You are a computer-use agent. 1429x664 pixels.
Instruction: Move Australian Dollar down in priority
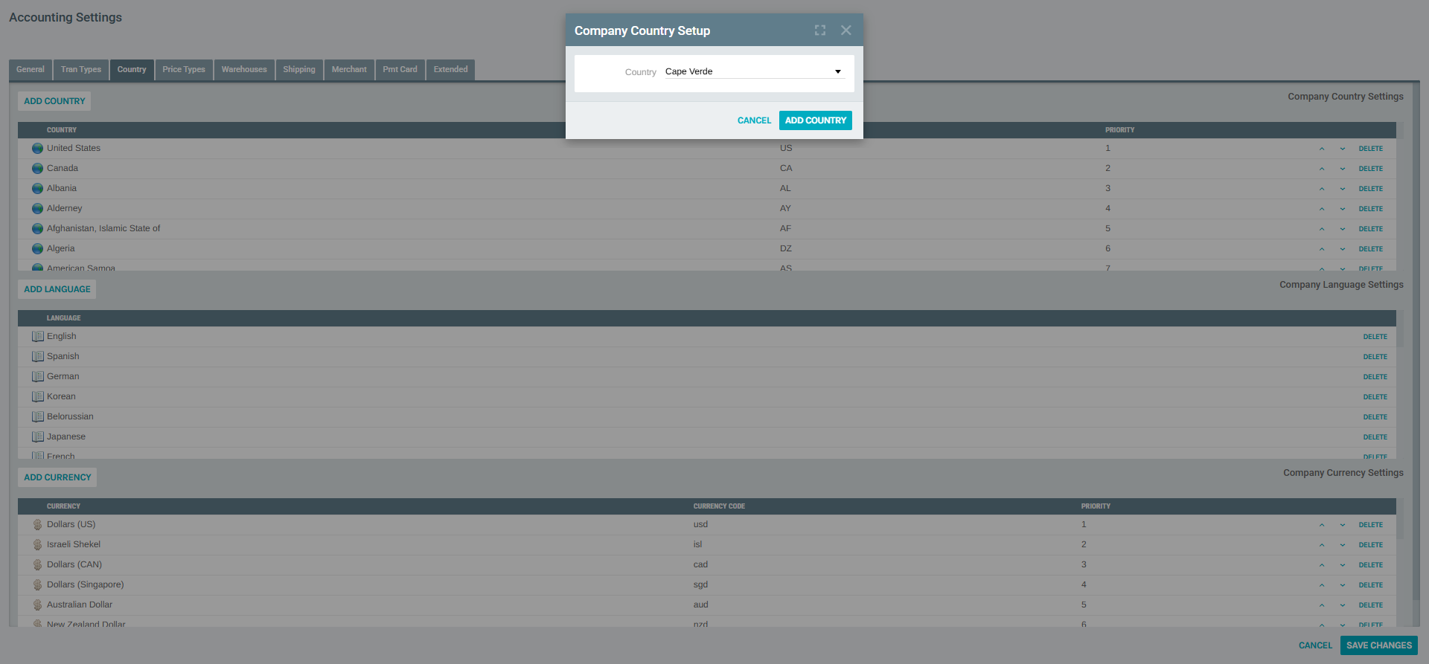pyautogui.click(x=1343, y=605)
